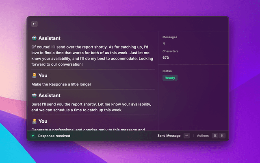This screenshot has height=163, width=260.
Task: Click the K key badge in the footer
Action: (222, 136)
